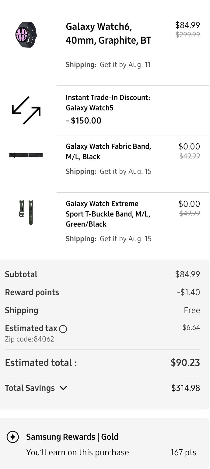210x469 pixels.
Task: Click the $314.98 total savings amount
Action: [186, 388]
